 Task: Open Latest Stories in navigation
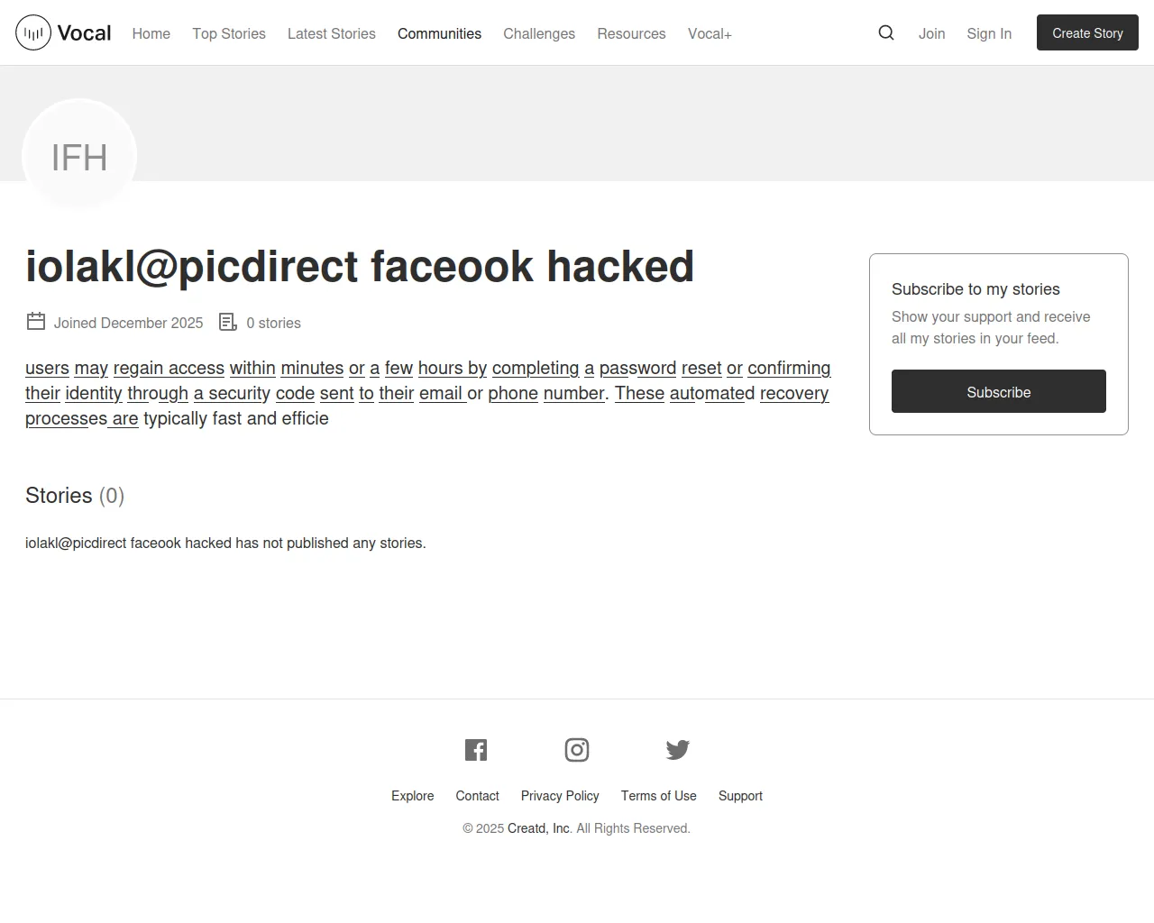click(x=332, y=33)
